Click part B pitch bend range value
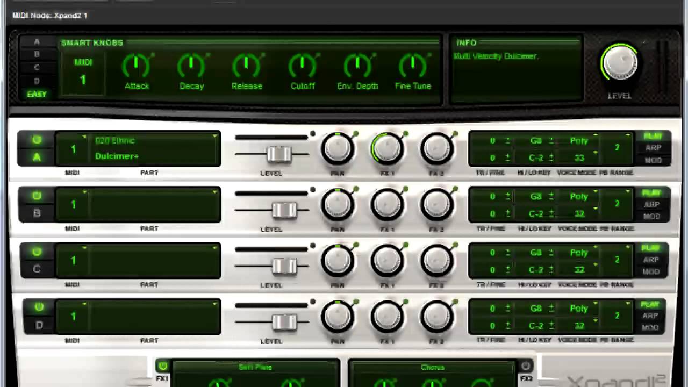The height and width of the screenshot is (387, 688). tap(617, 204)
